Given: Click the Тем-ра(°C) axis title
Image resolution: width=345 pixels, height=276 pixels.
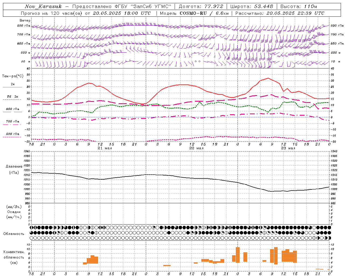Looking at the screenshot, I should [x=13, y=76].
